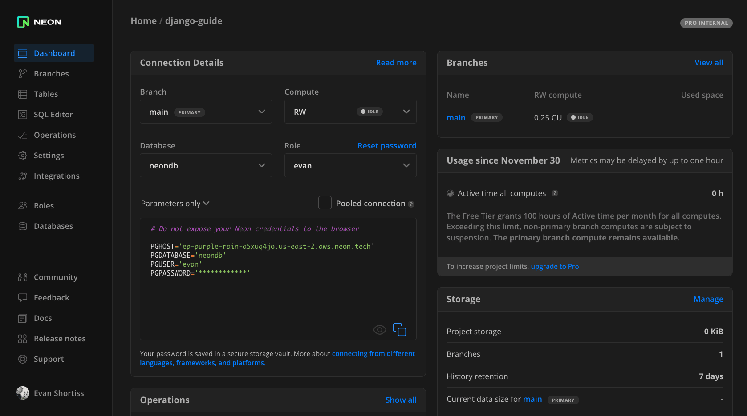
Task: Click Evan Shortiss profile avatar
Action: pyautogui.click(x=23, y=393)
